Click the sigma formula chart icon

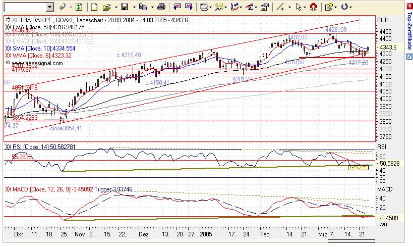tap(250, 7)
